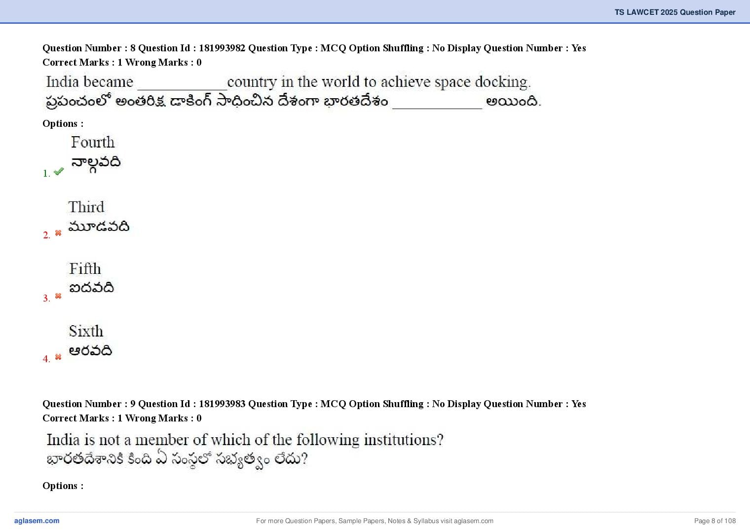750x530 pixels.
Task: Click the Telugu text below 'Fifth'
Action: tap(91, 288)
